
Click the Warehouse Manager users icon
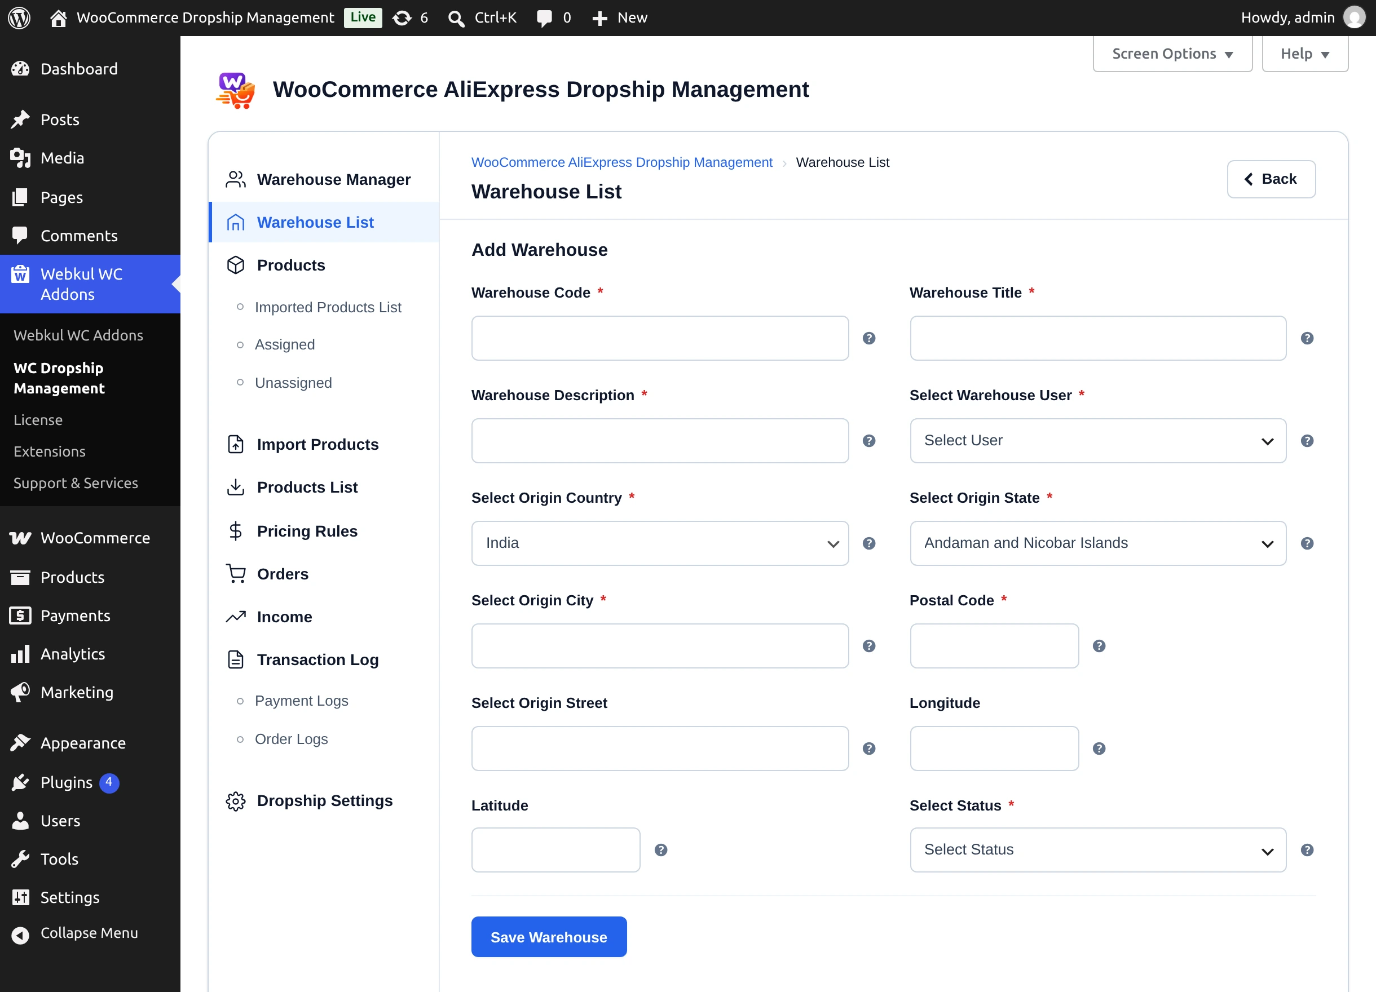click(235, 179)
